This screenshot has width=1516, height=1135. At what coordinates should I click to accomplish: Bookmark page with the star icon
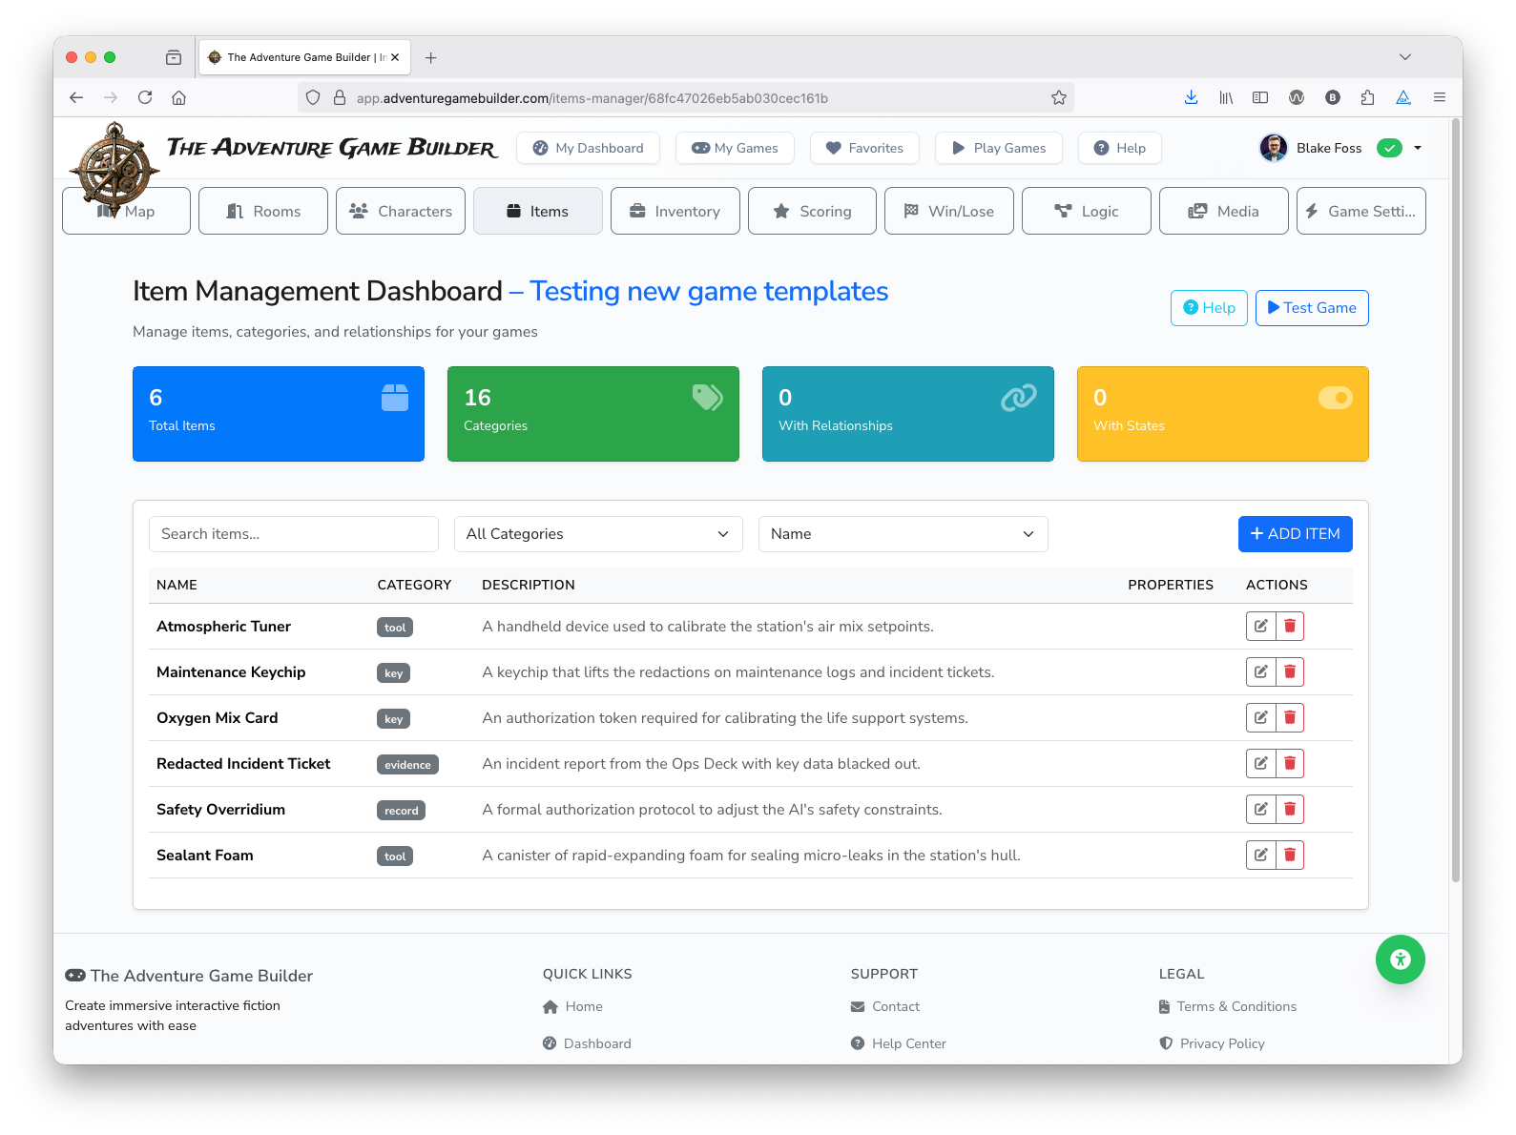pyautogui.click(x=1058, y=98)
